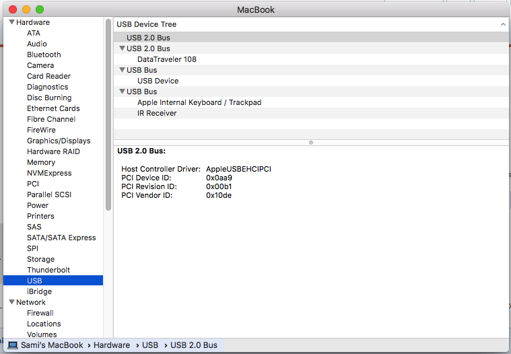511x354 pixels.
Task: Minimize the MacBook window
Action: click(26, 9)
